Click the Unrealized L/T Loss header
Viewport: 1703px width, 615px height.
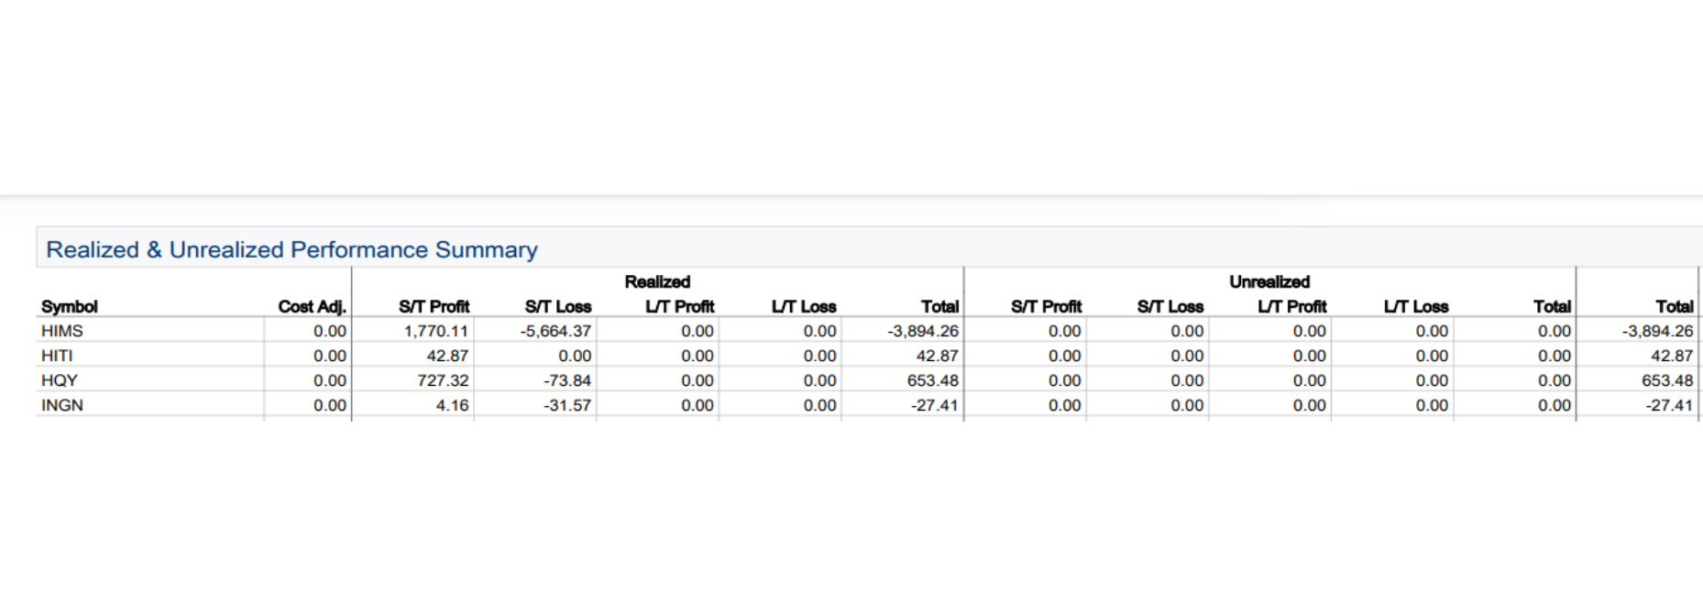click(1416, 306)
